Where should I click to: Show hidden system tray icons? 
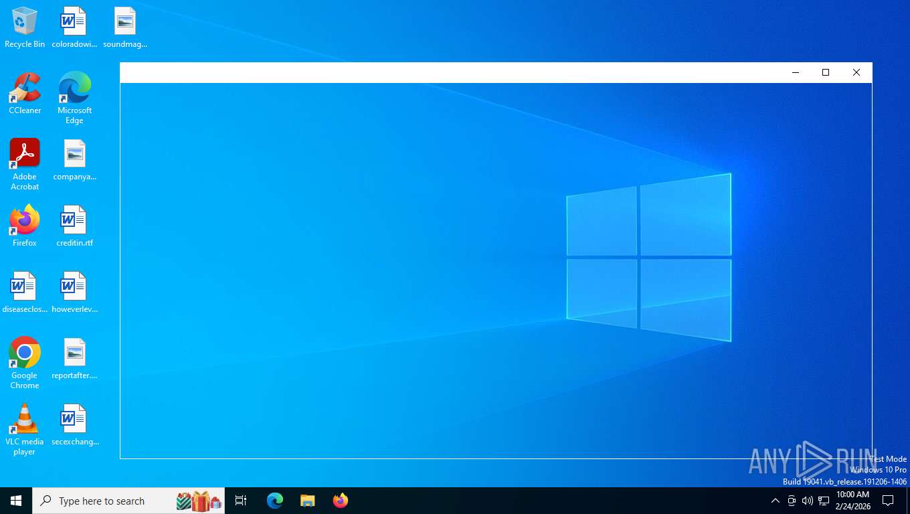[775, 501]
